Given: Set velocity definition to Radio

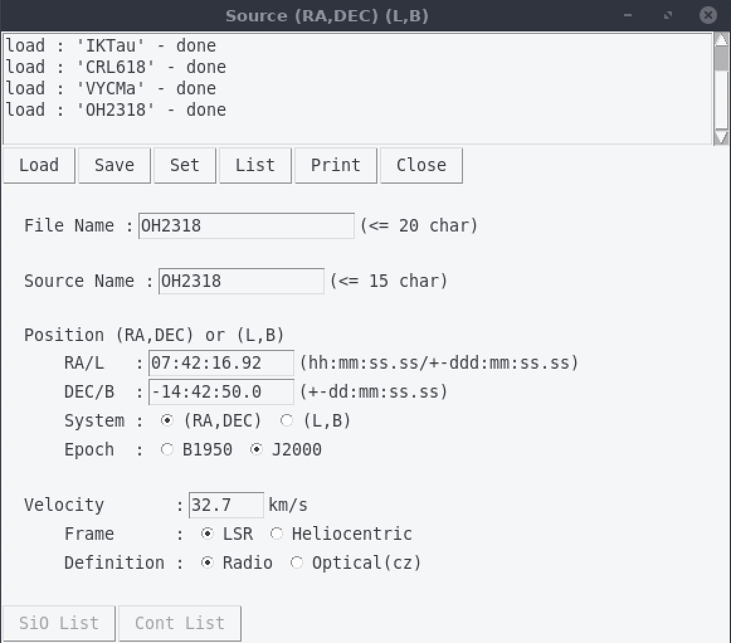Looking at the screenshot, I should point(207,563).
